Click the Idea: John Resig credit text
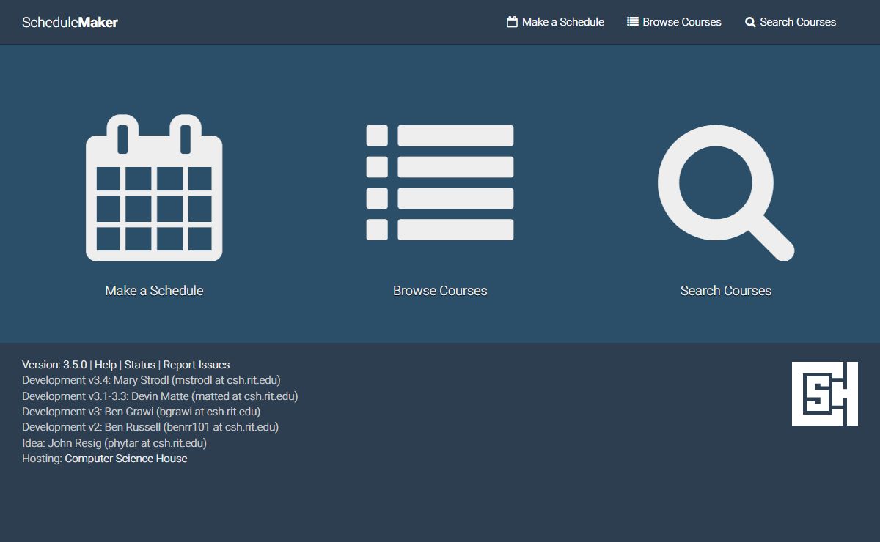Viewport: 880px width, 542px height. point(114,443)
